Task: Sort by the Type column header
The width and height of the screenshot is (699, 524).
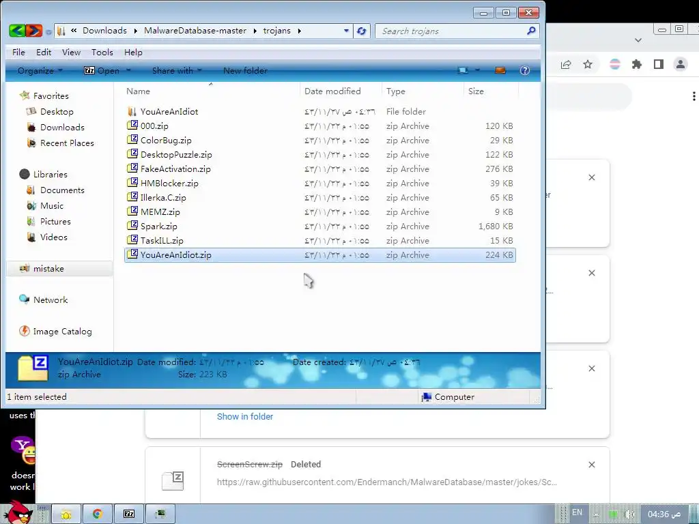Action: 395,91
